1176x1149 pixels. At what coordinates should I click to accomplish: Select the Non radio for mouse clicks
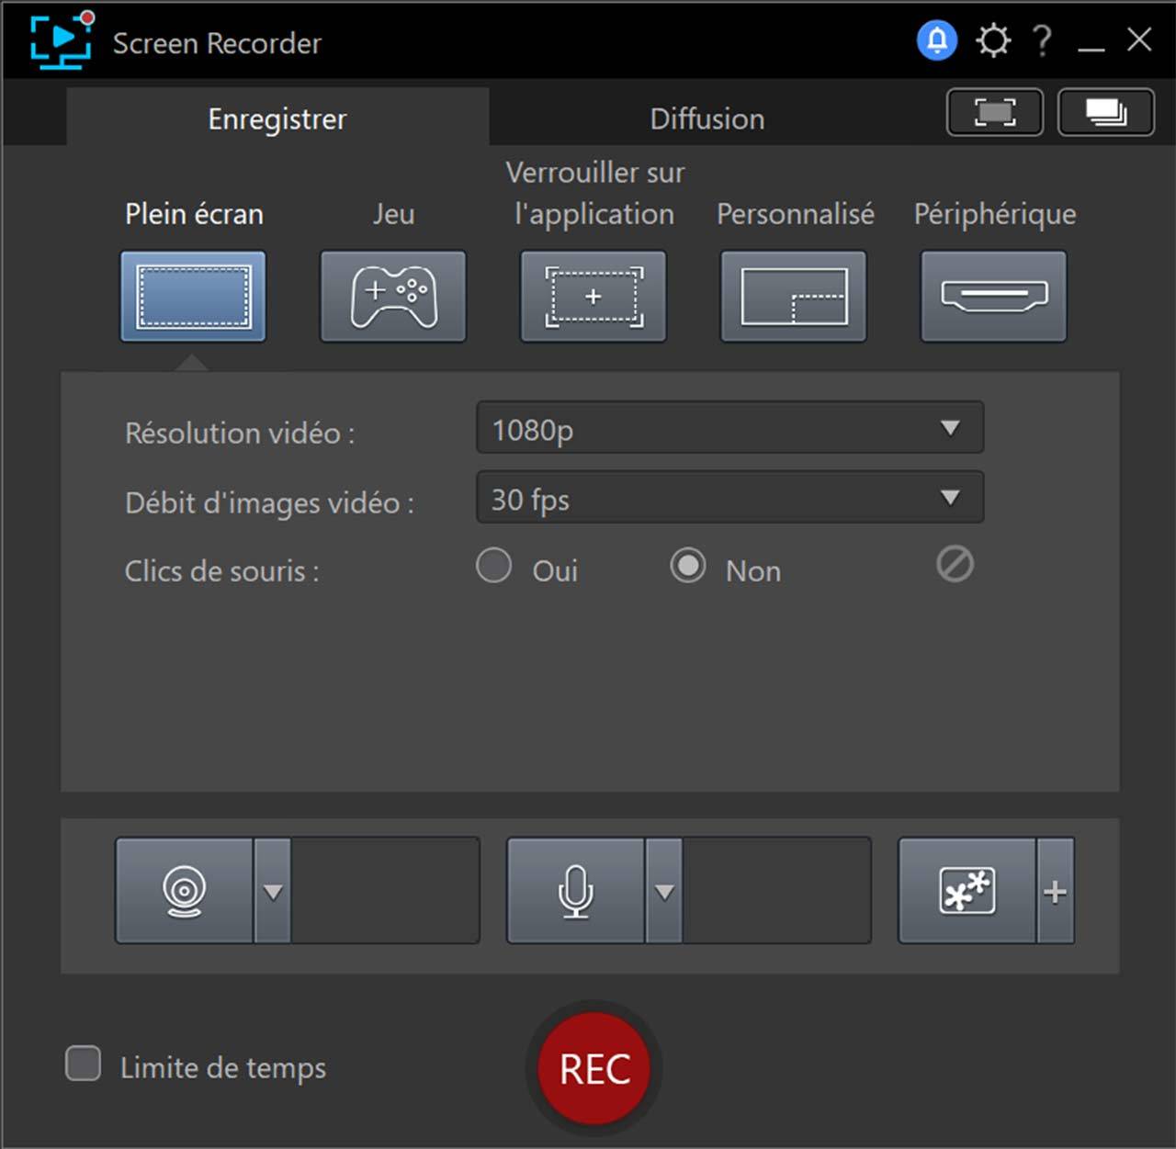688,566
